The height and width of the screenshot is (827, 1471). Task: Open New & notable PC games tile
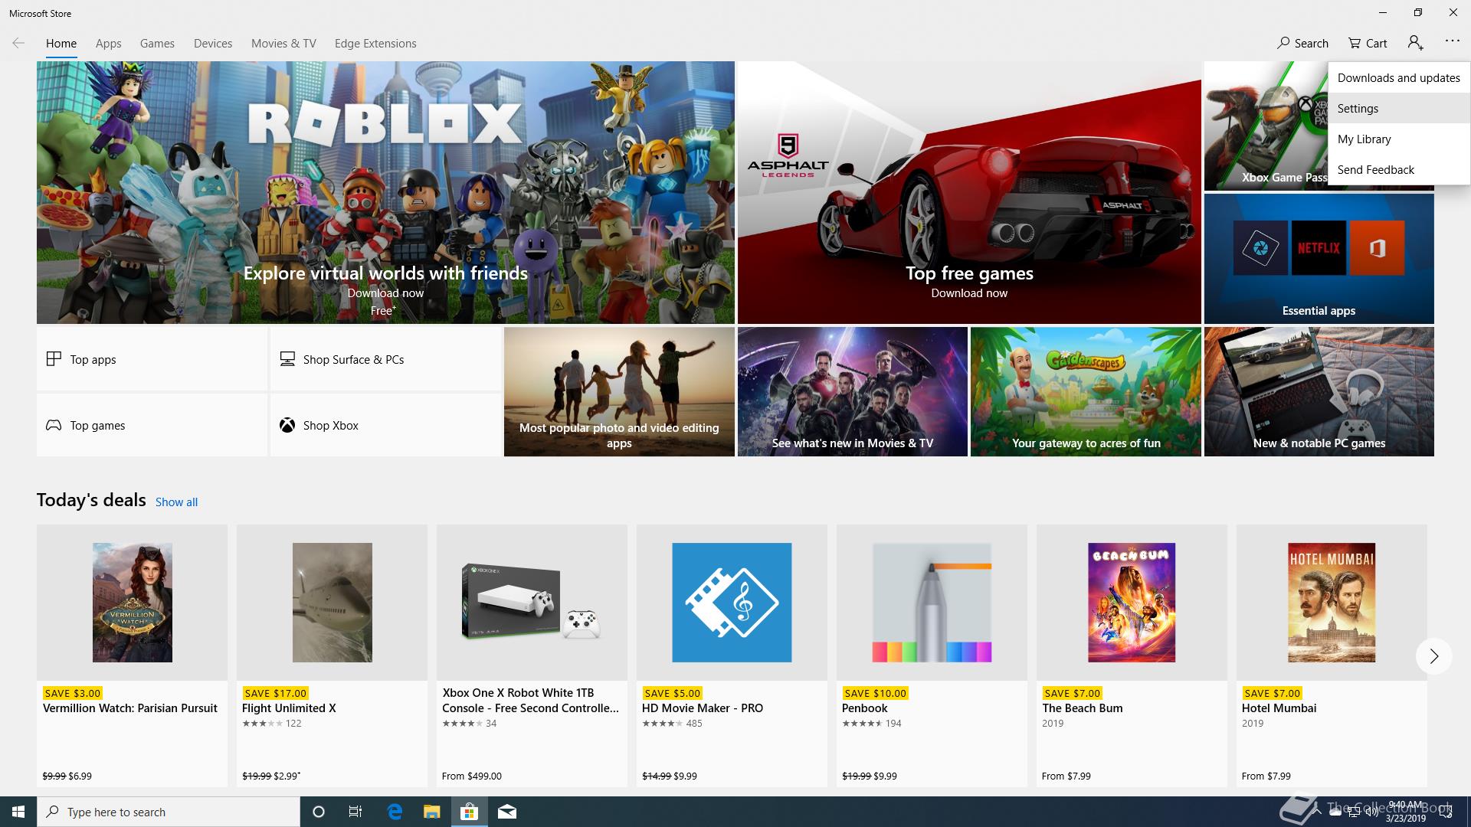(1319, 391)
